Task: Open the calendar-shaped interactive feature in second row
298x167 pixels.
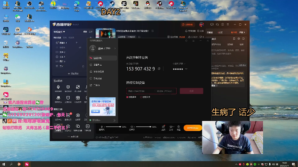Action: tap(78, 99)
